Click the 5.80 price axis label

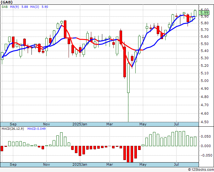tap(205, 23)
